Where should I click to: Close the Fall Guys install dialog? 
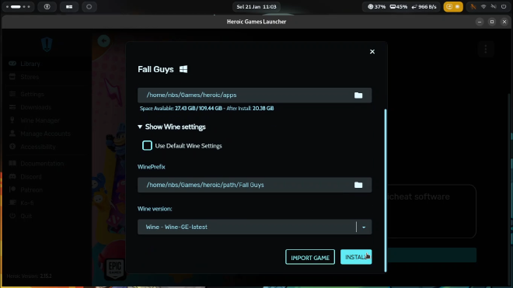(372, 52)
